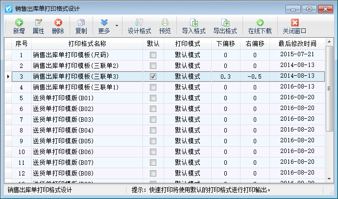Click the 复制 (Copy) toolbar icon
Image resolution: width=338 pixels, height=199 pixels.
81,26
